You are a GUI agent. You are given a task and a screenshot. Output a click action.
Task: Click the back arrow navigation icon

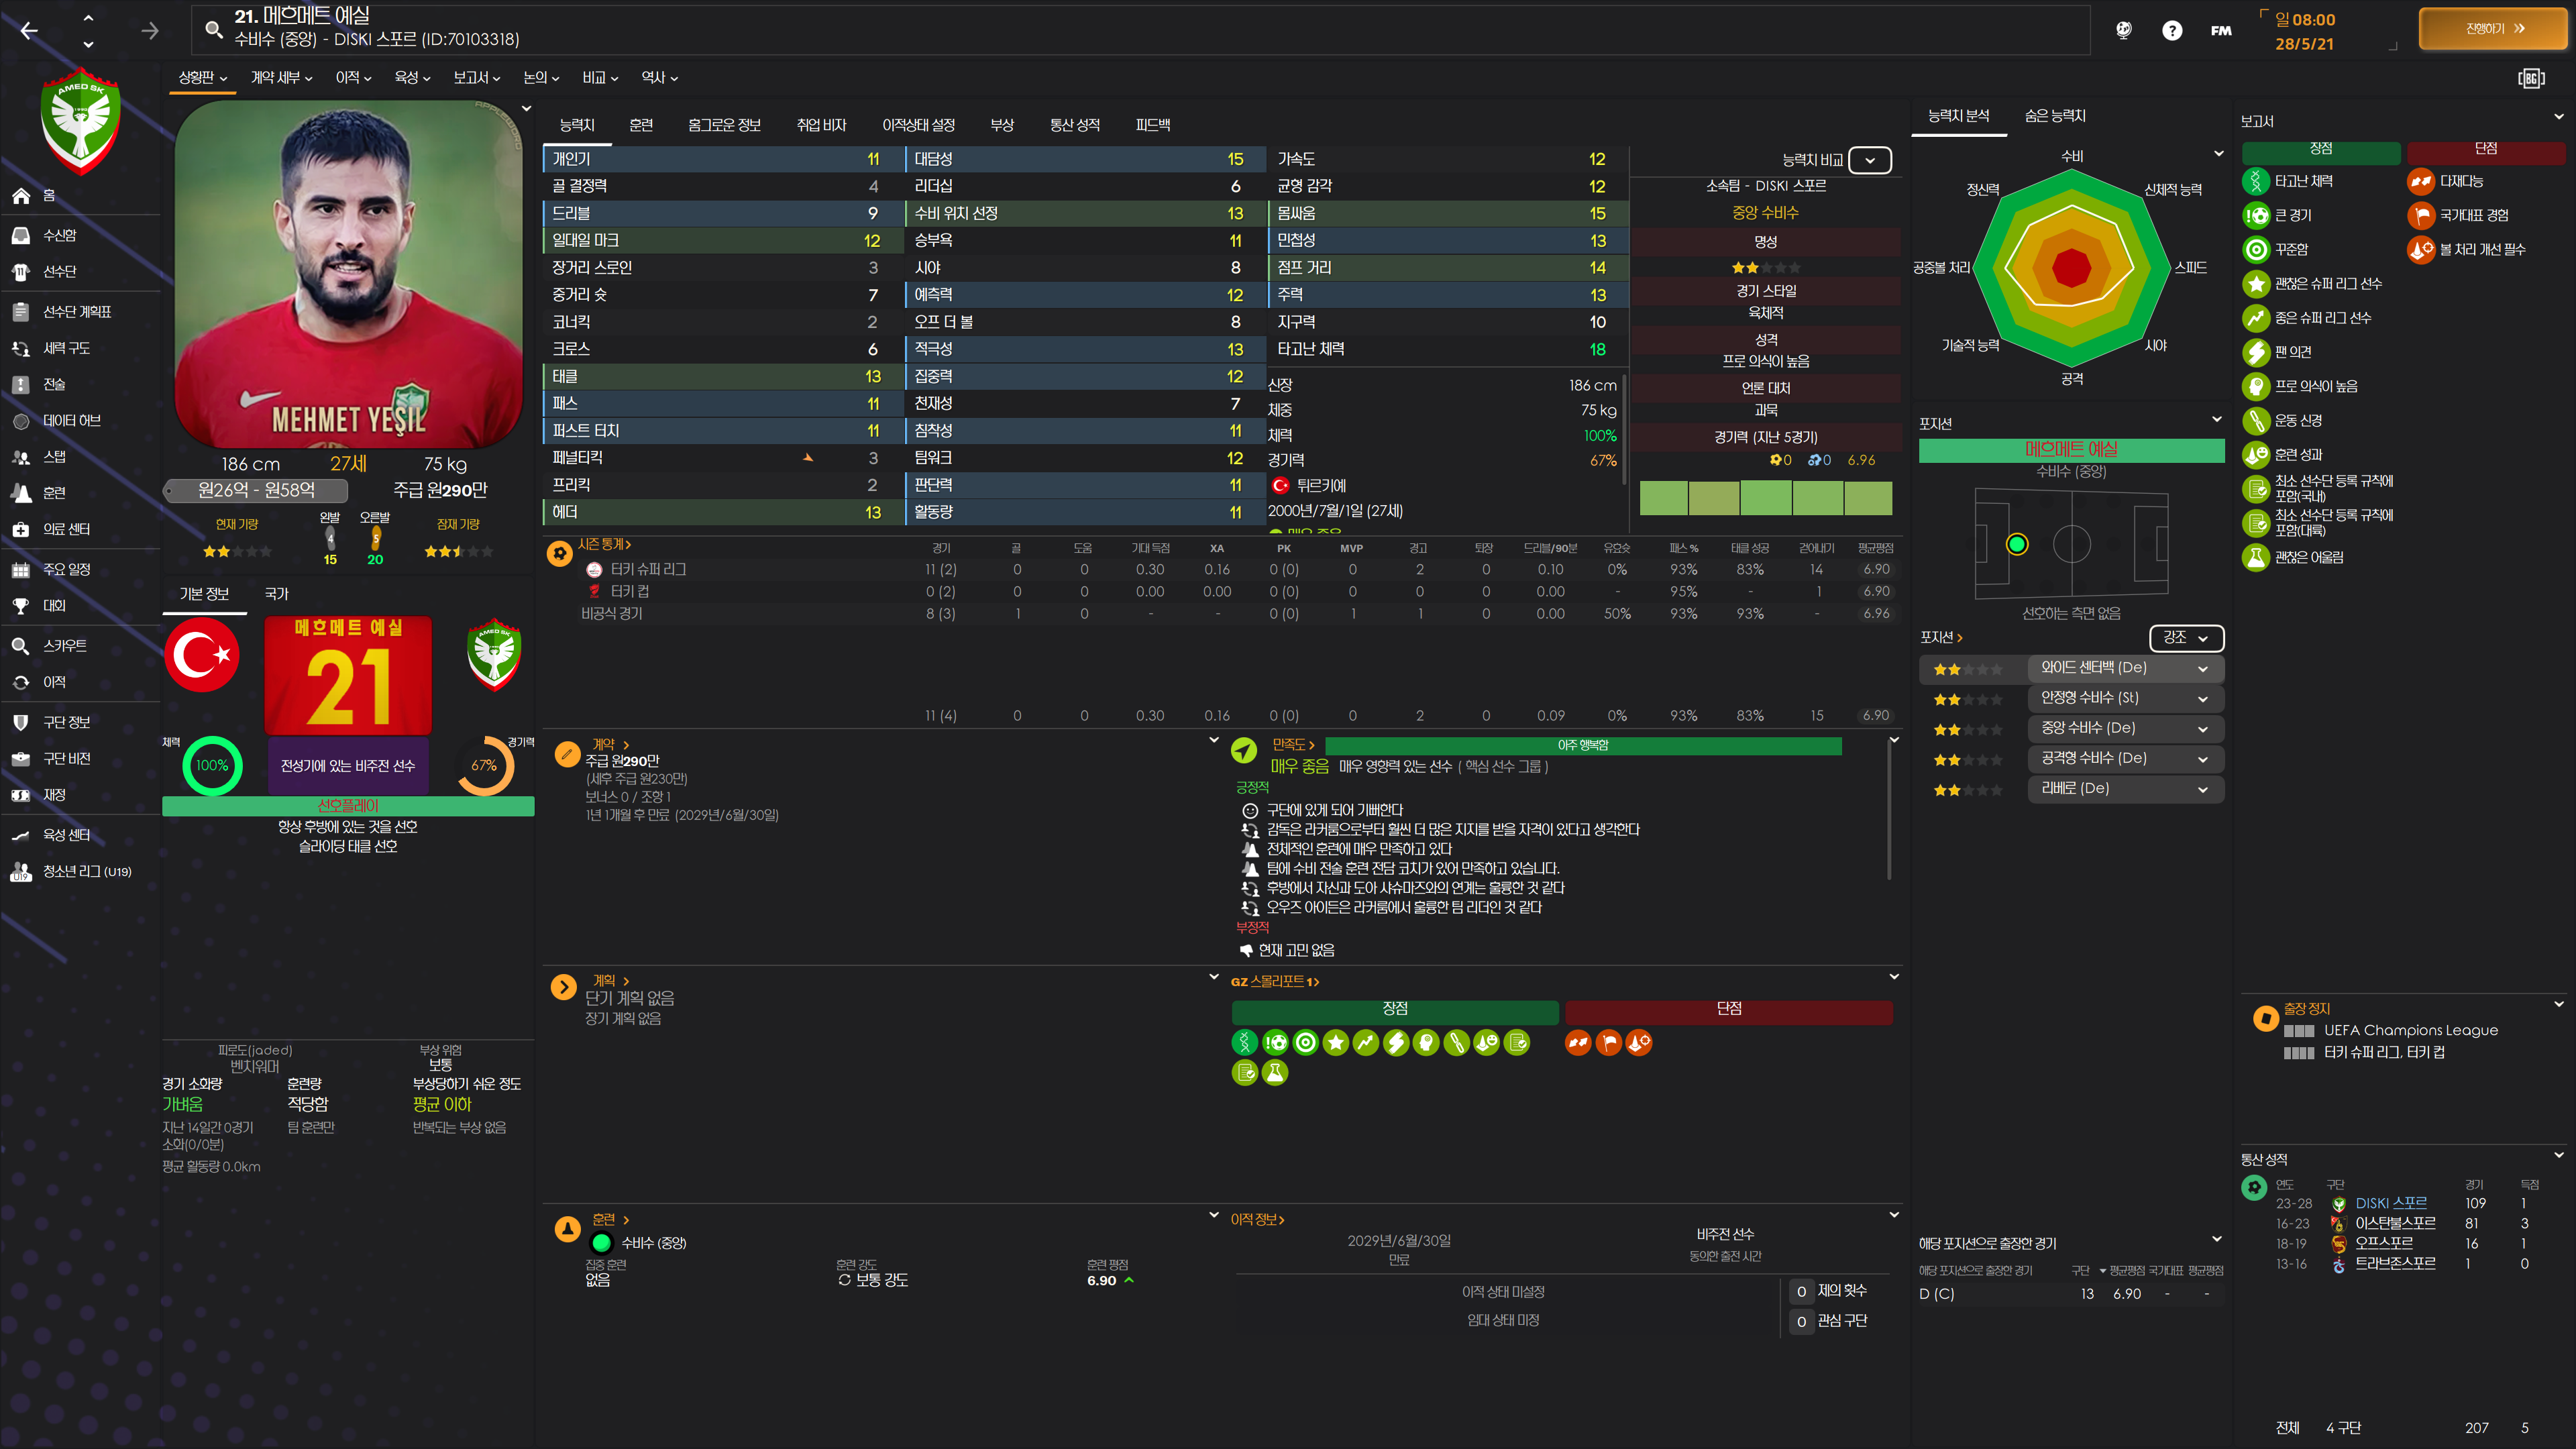[x=29, y=31]
